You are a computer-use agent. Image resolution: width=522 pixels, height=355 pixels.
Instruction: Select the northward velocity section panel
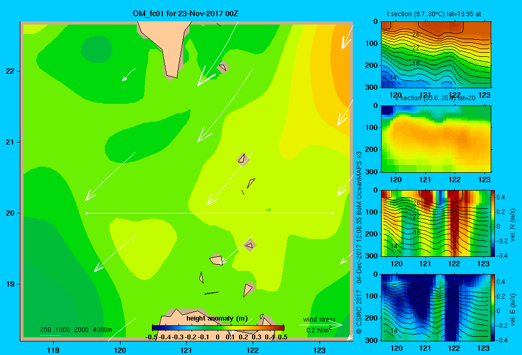(436, 223)
